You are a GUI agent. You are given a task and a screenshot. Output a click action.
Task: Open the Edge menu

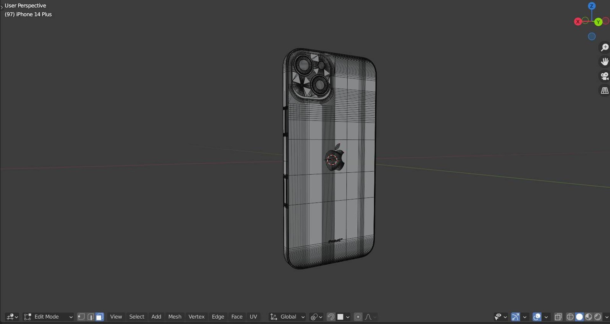click(x=218, y=317)
